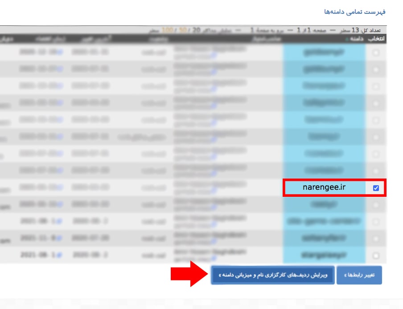Select checkbox in row directly below narengee.ir
403x309 pixels.
[x=376, y=205]
